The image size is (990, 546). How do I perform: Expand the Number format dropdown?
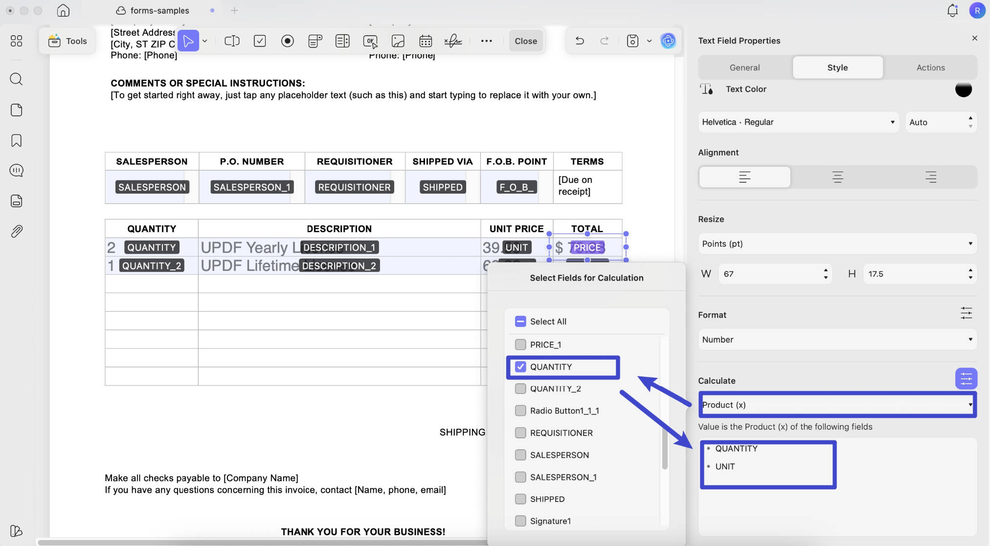[x=837, y=340]
